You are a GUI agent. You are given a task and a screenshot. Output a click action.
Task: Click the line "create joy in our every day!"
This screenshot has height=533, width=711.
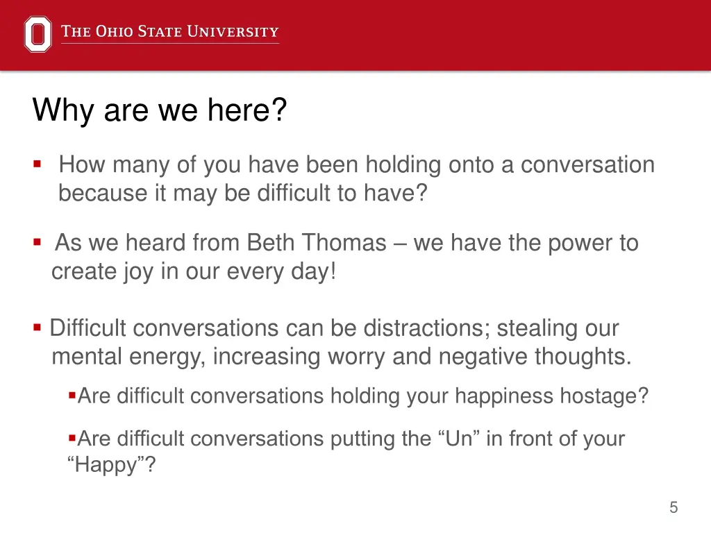coord(194,271)
